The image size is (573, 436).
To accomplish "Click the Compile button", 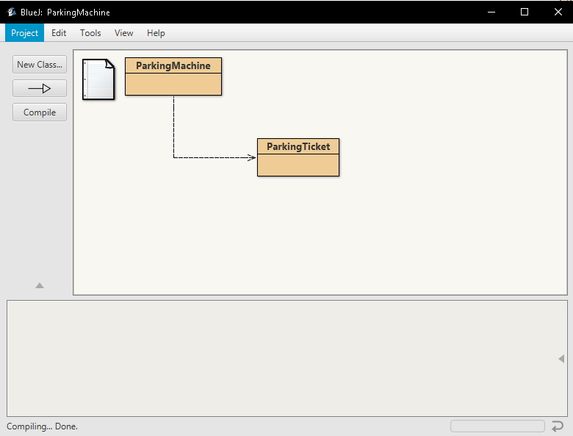I will point(40,112).
